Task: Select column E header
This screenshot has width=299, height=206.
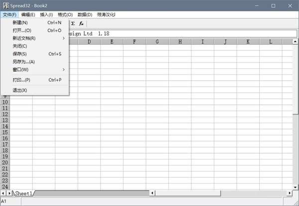Action: click(x=112, y=41)
